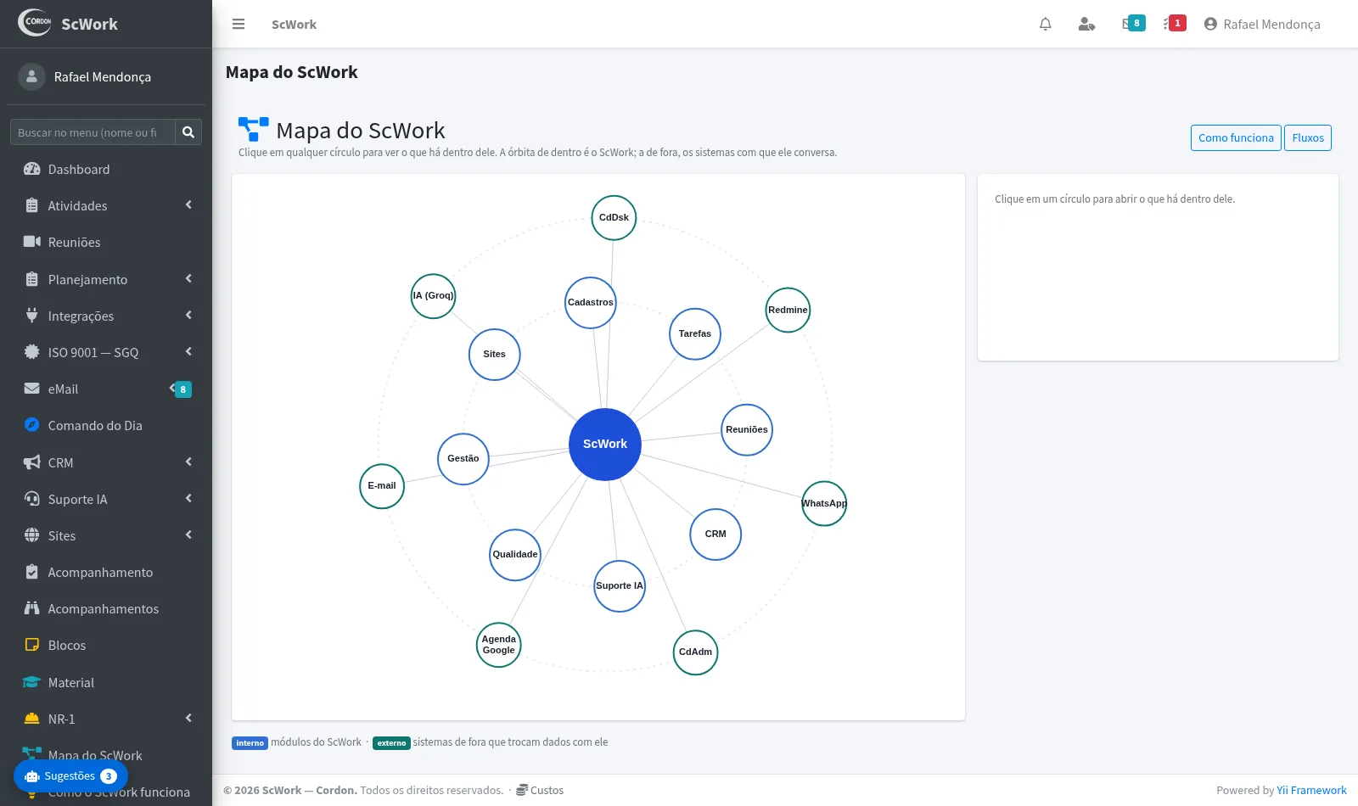1358x806 pixels.
Task: Open the notifications bell icon
Action: pyautogui.click(x=1046, y=24)
